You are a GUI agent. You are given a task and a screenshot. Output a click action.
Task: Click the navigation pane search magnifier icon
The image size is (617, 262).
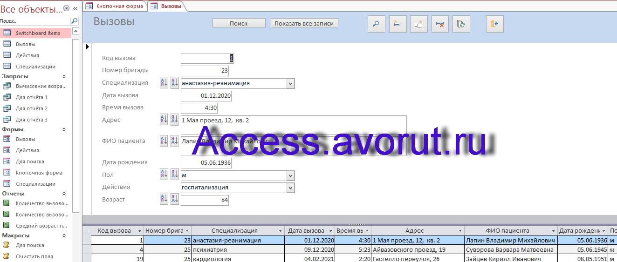pyautogui.click(x=74, y=21)
